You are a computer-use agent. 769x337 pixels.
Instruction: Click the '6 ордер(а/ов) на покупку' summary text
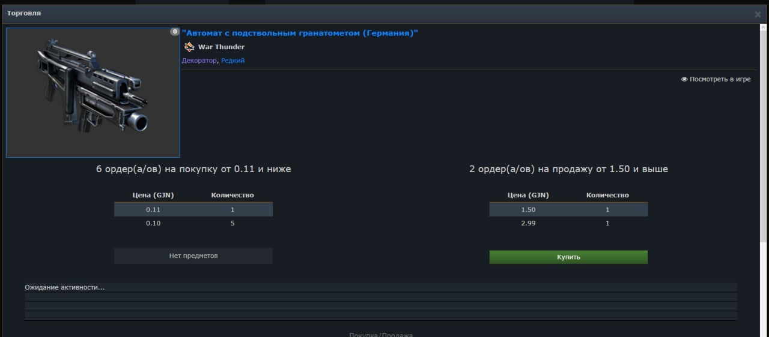pos(193,169)
